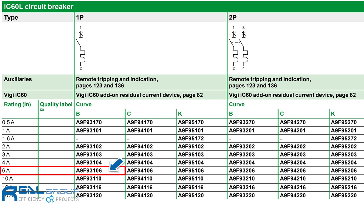
Task: Click the "0.5 A" rating cell
Action: tap(8, 122)
